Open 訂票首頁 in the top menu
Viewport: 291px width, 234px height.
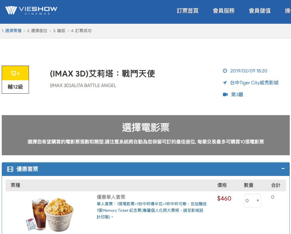(188, 11)
